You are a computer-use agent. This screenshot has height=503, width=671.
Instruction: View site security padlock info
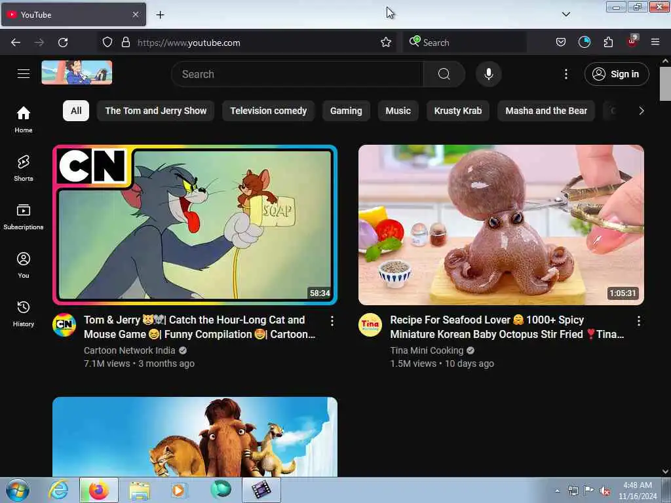pos(125,43)
